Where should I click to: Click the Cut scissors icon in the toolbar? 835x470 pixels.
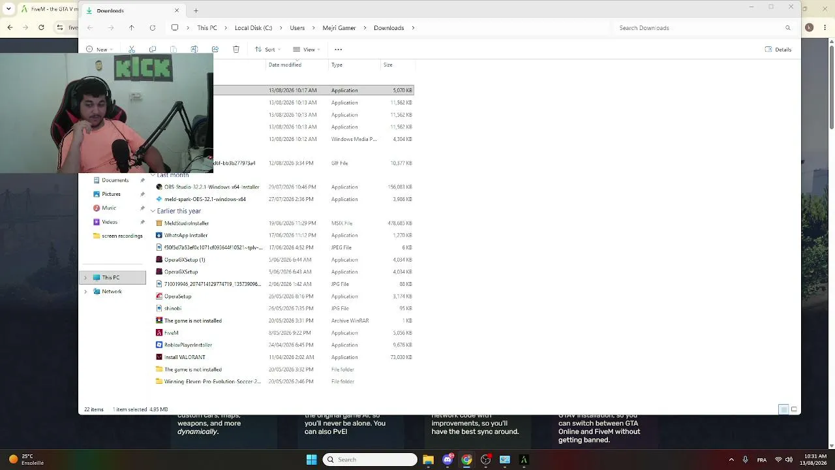click(x=132, y=50)
